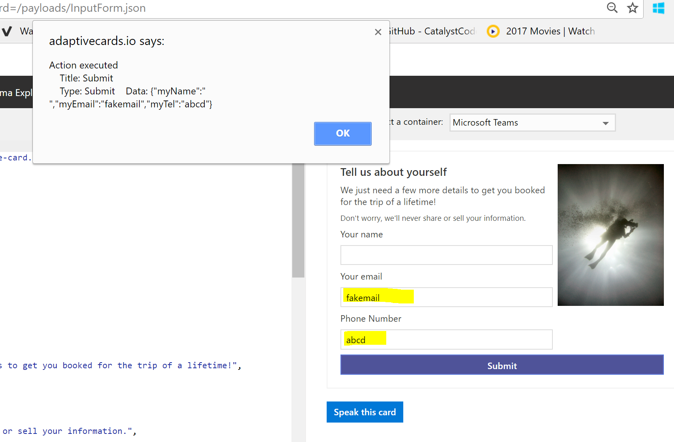This screenshot has height=442, width=674.
Task: Open the 2017 Movies | Watch bookmark
Action: coord(550,31)
